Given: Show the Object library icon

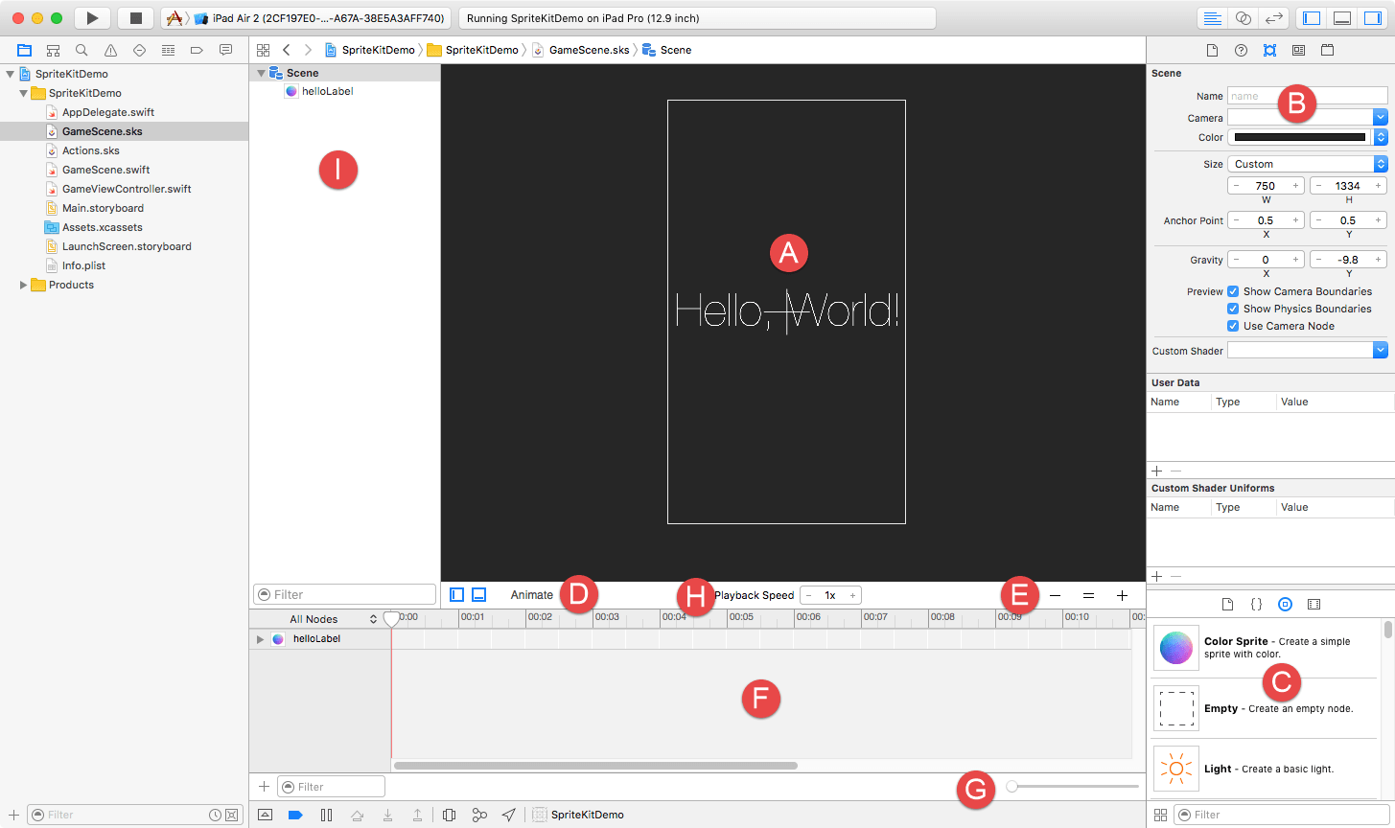Looking at the screenshot, I should [x=1286, y=604].
